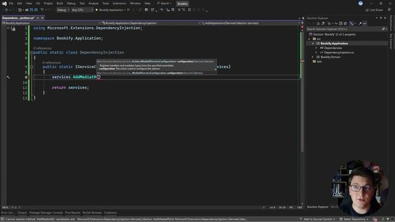Open the Bookify.Application project navigation dropdown
The width and height of the screenshot is (395, 222).
51,23
